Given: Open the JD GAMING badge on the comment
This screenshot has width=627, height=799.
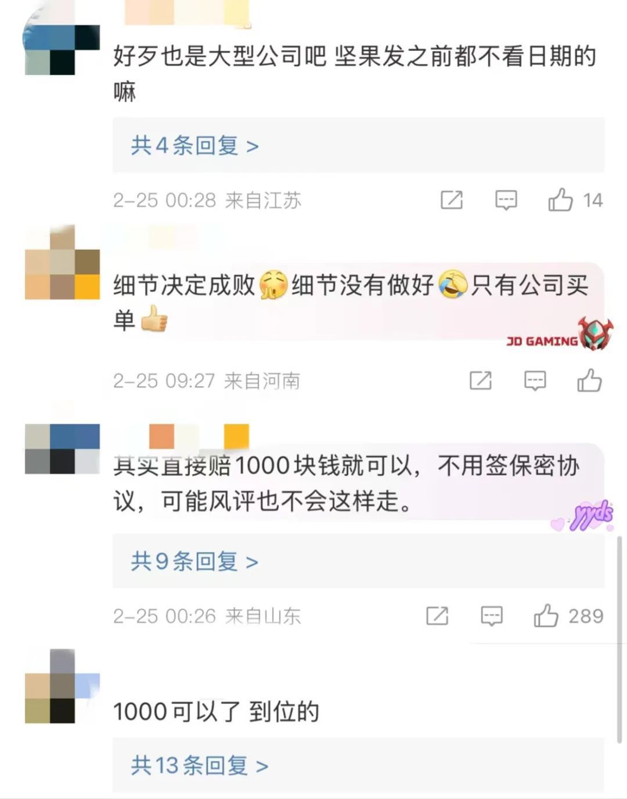Looking at the screenshot, I should (x=560, y=336).
